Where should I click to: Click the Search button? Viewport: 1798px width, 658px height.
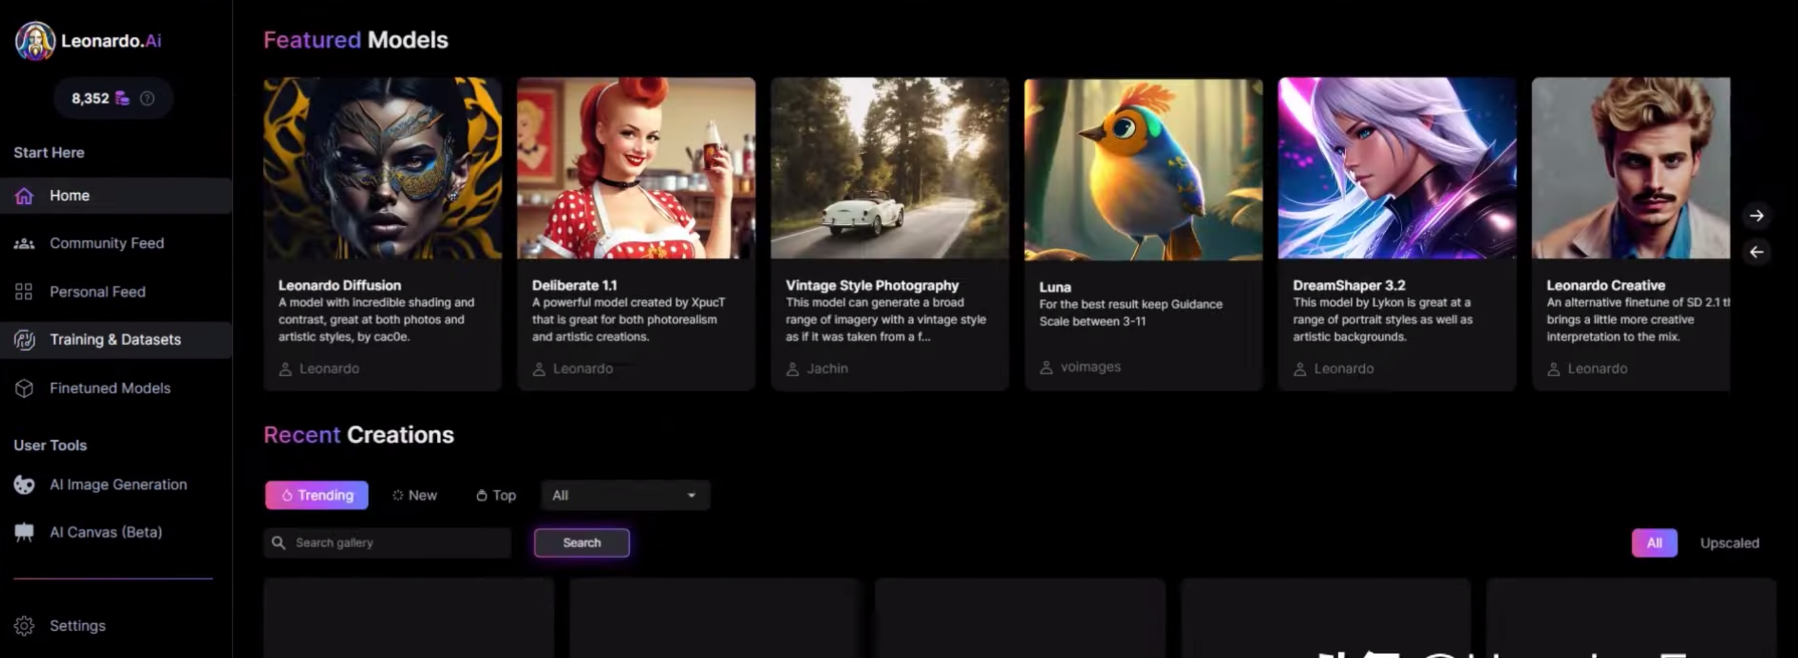[x=582, y=543]
